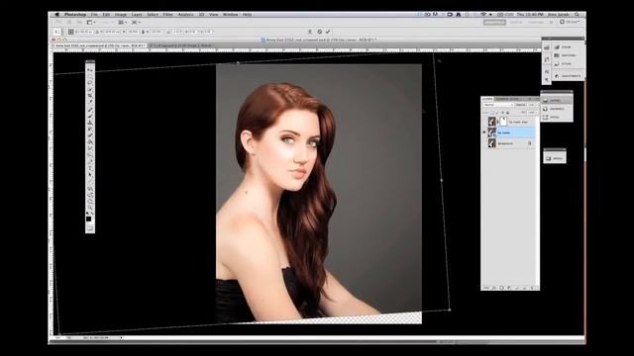Screen dimensions: 634x356
Task: Expand more workspaces chevron
Action: coord(551,22)
